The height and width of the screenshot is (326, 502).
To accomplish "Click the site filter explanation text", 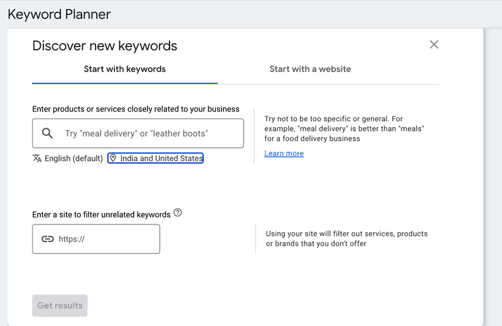I will click(x=347, y=239).
